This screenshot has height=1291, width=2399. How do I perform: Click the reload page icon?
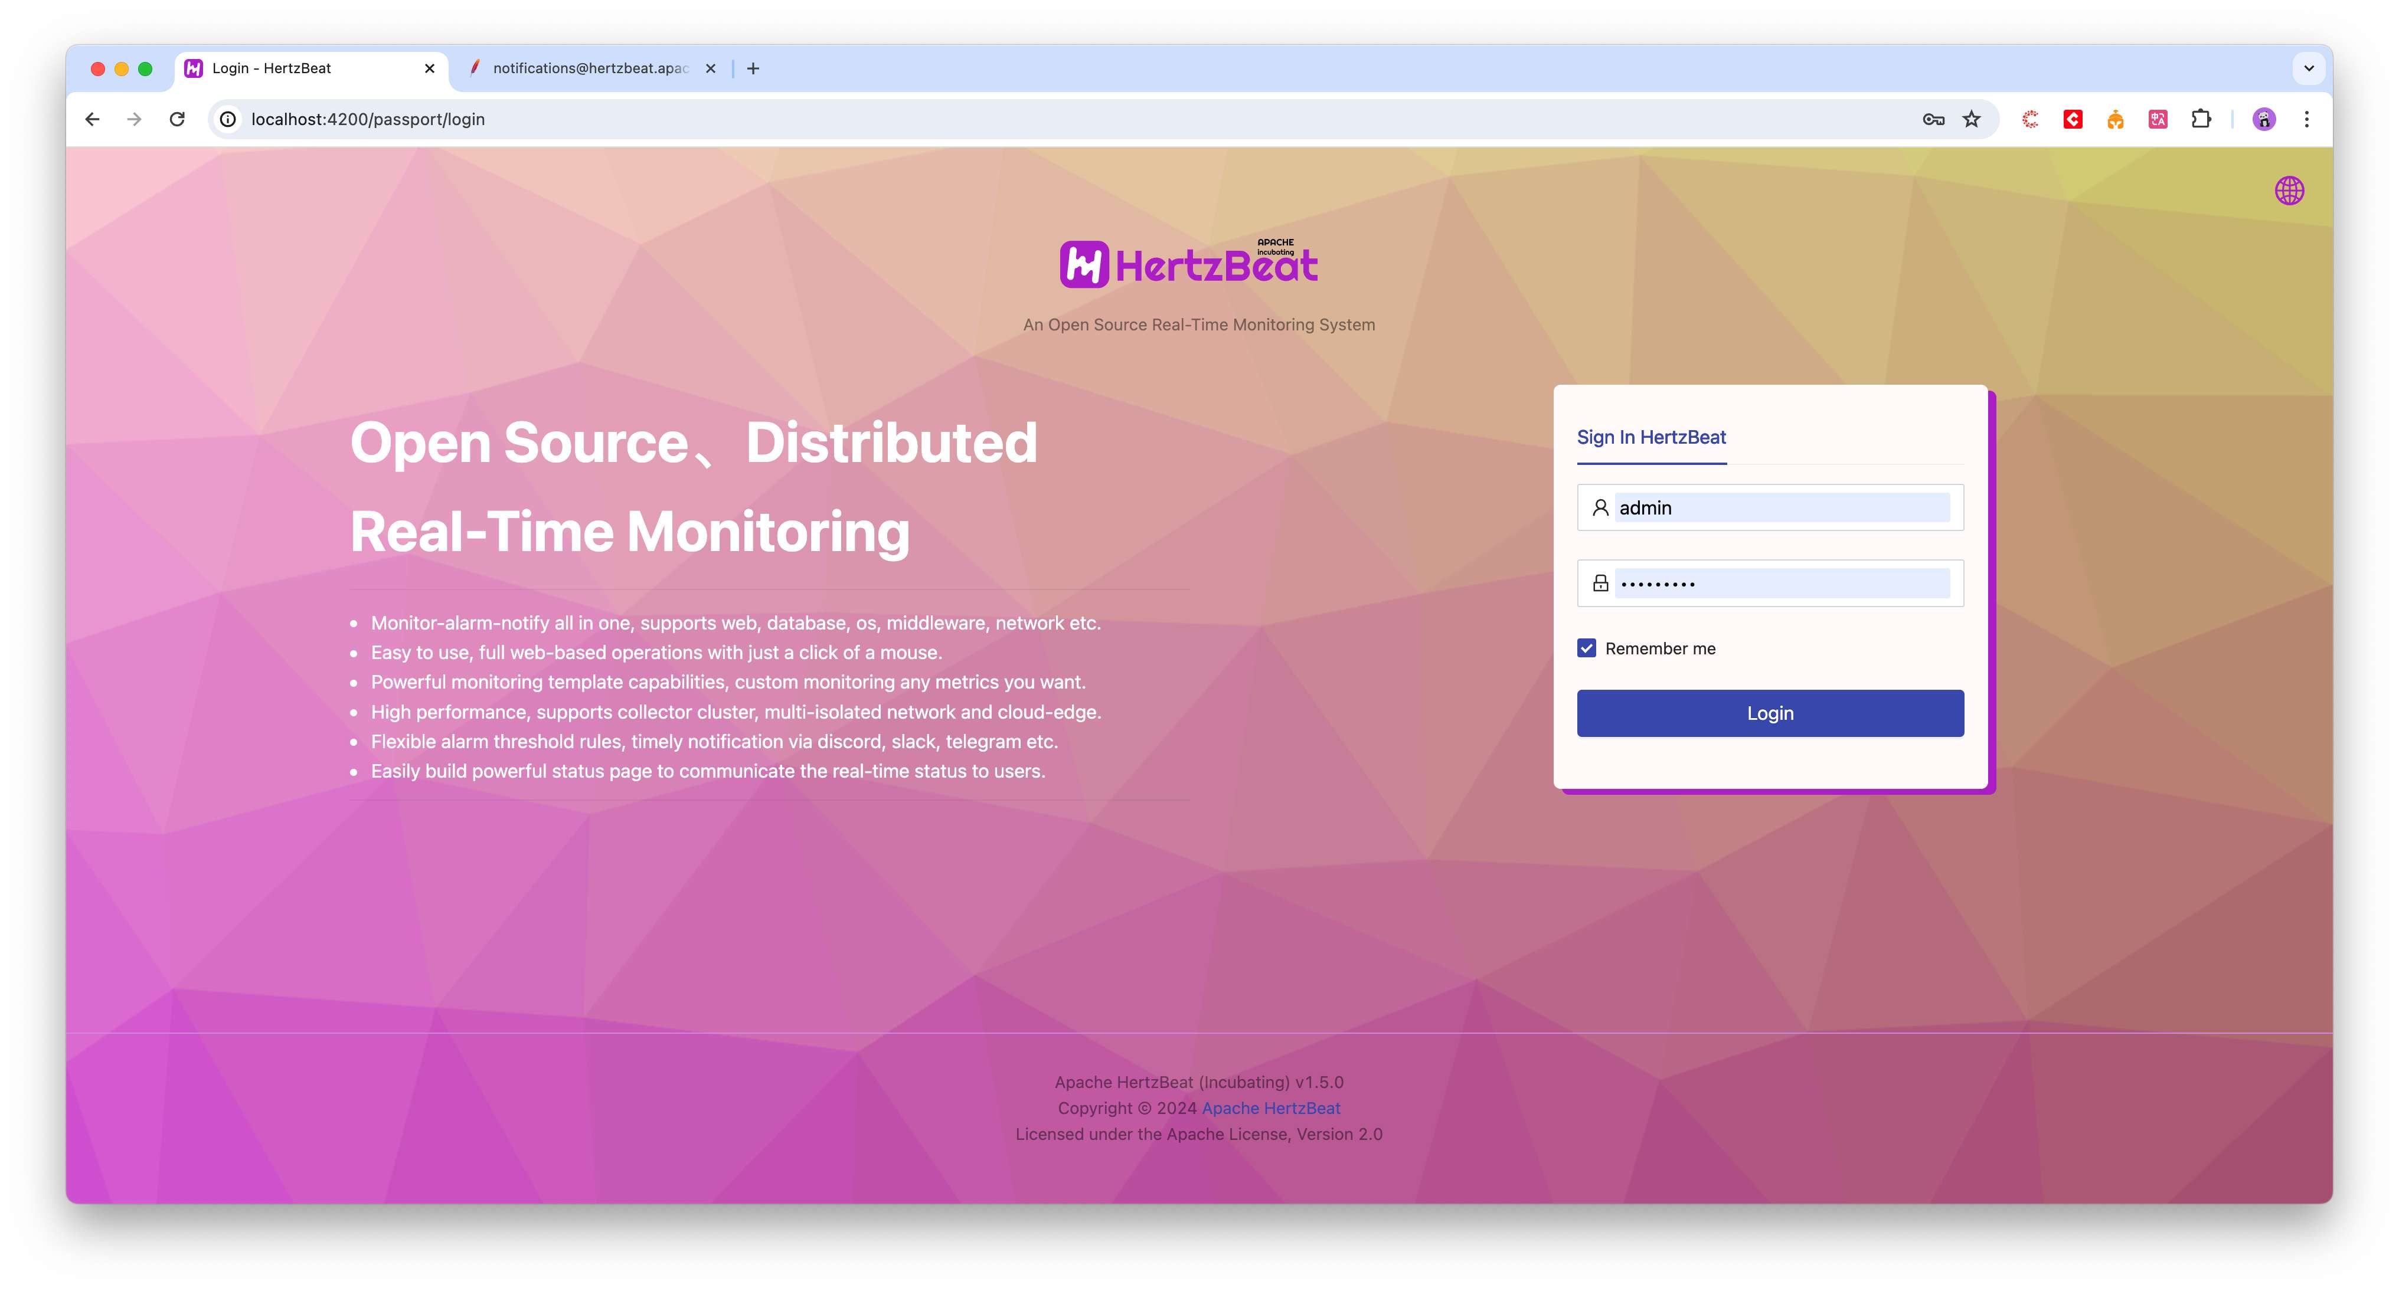[177, 119]
